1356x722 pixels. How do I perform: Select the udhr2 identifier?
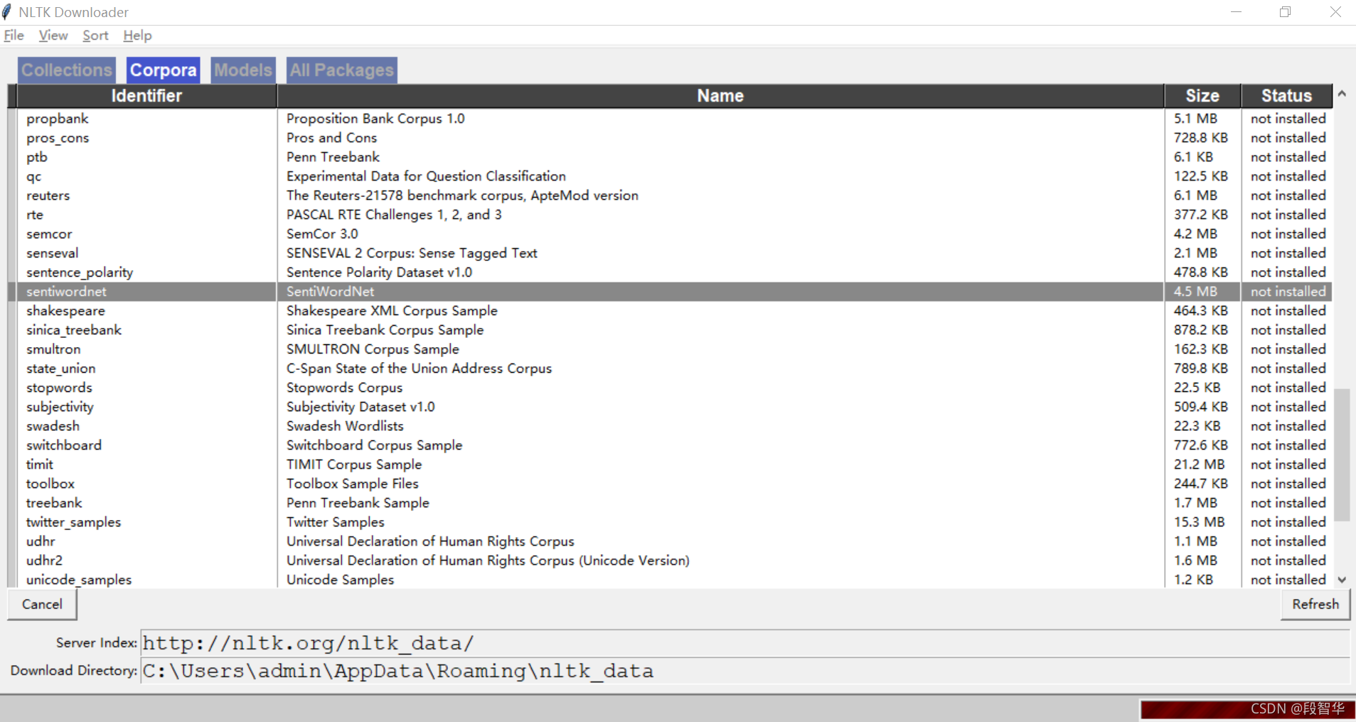tap(44, 561)
